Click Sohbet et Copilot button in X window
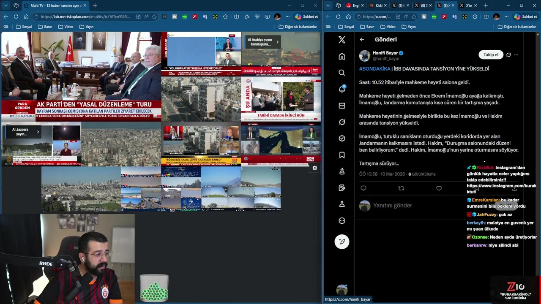Viewport: 541px width, 304px height. click(525, 16)
